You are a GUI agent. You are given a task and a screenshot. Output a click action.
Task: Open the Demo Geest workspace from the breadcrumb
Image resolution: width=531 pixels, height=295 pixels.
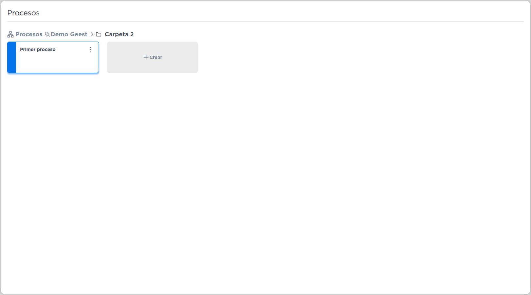[69, 34]
